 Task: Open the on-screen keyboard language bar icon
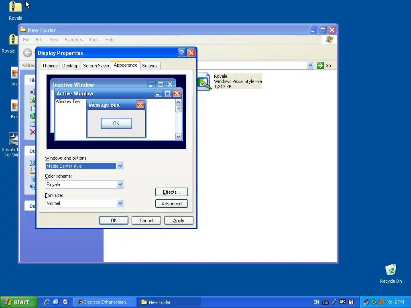click(x=325, y=302)
